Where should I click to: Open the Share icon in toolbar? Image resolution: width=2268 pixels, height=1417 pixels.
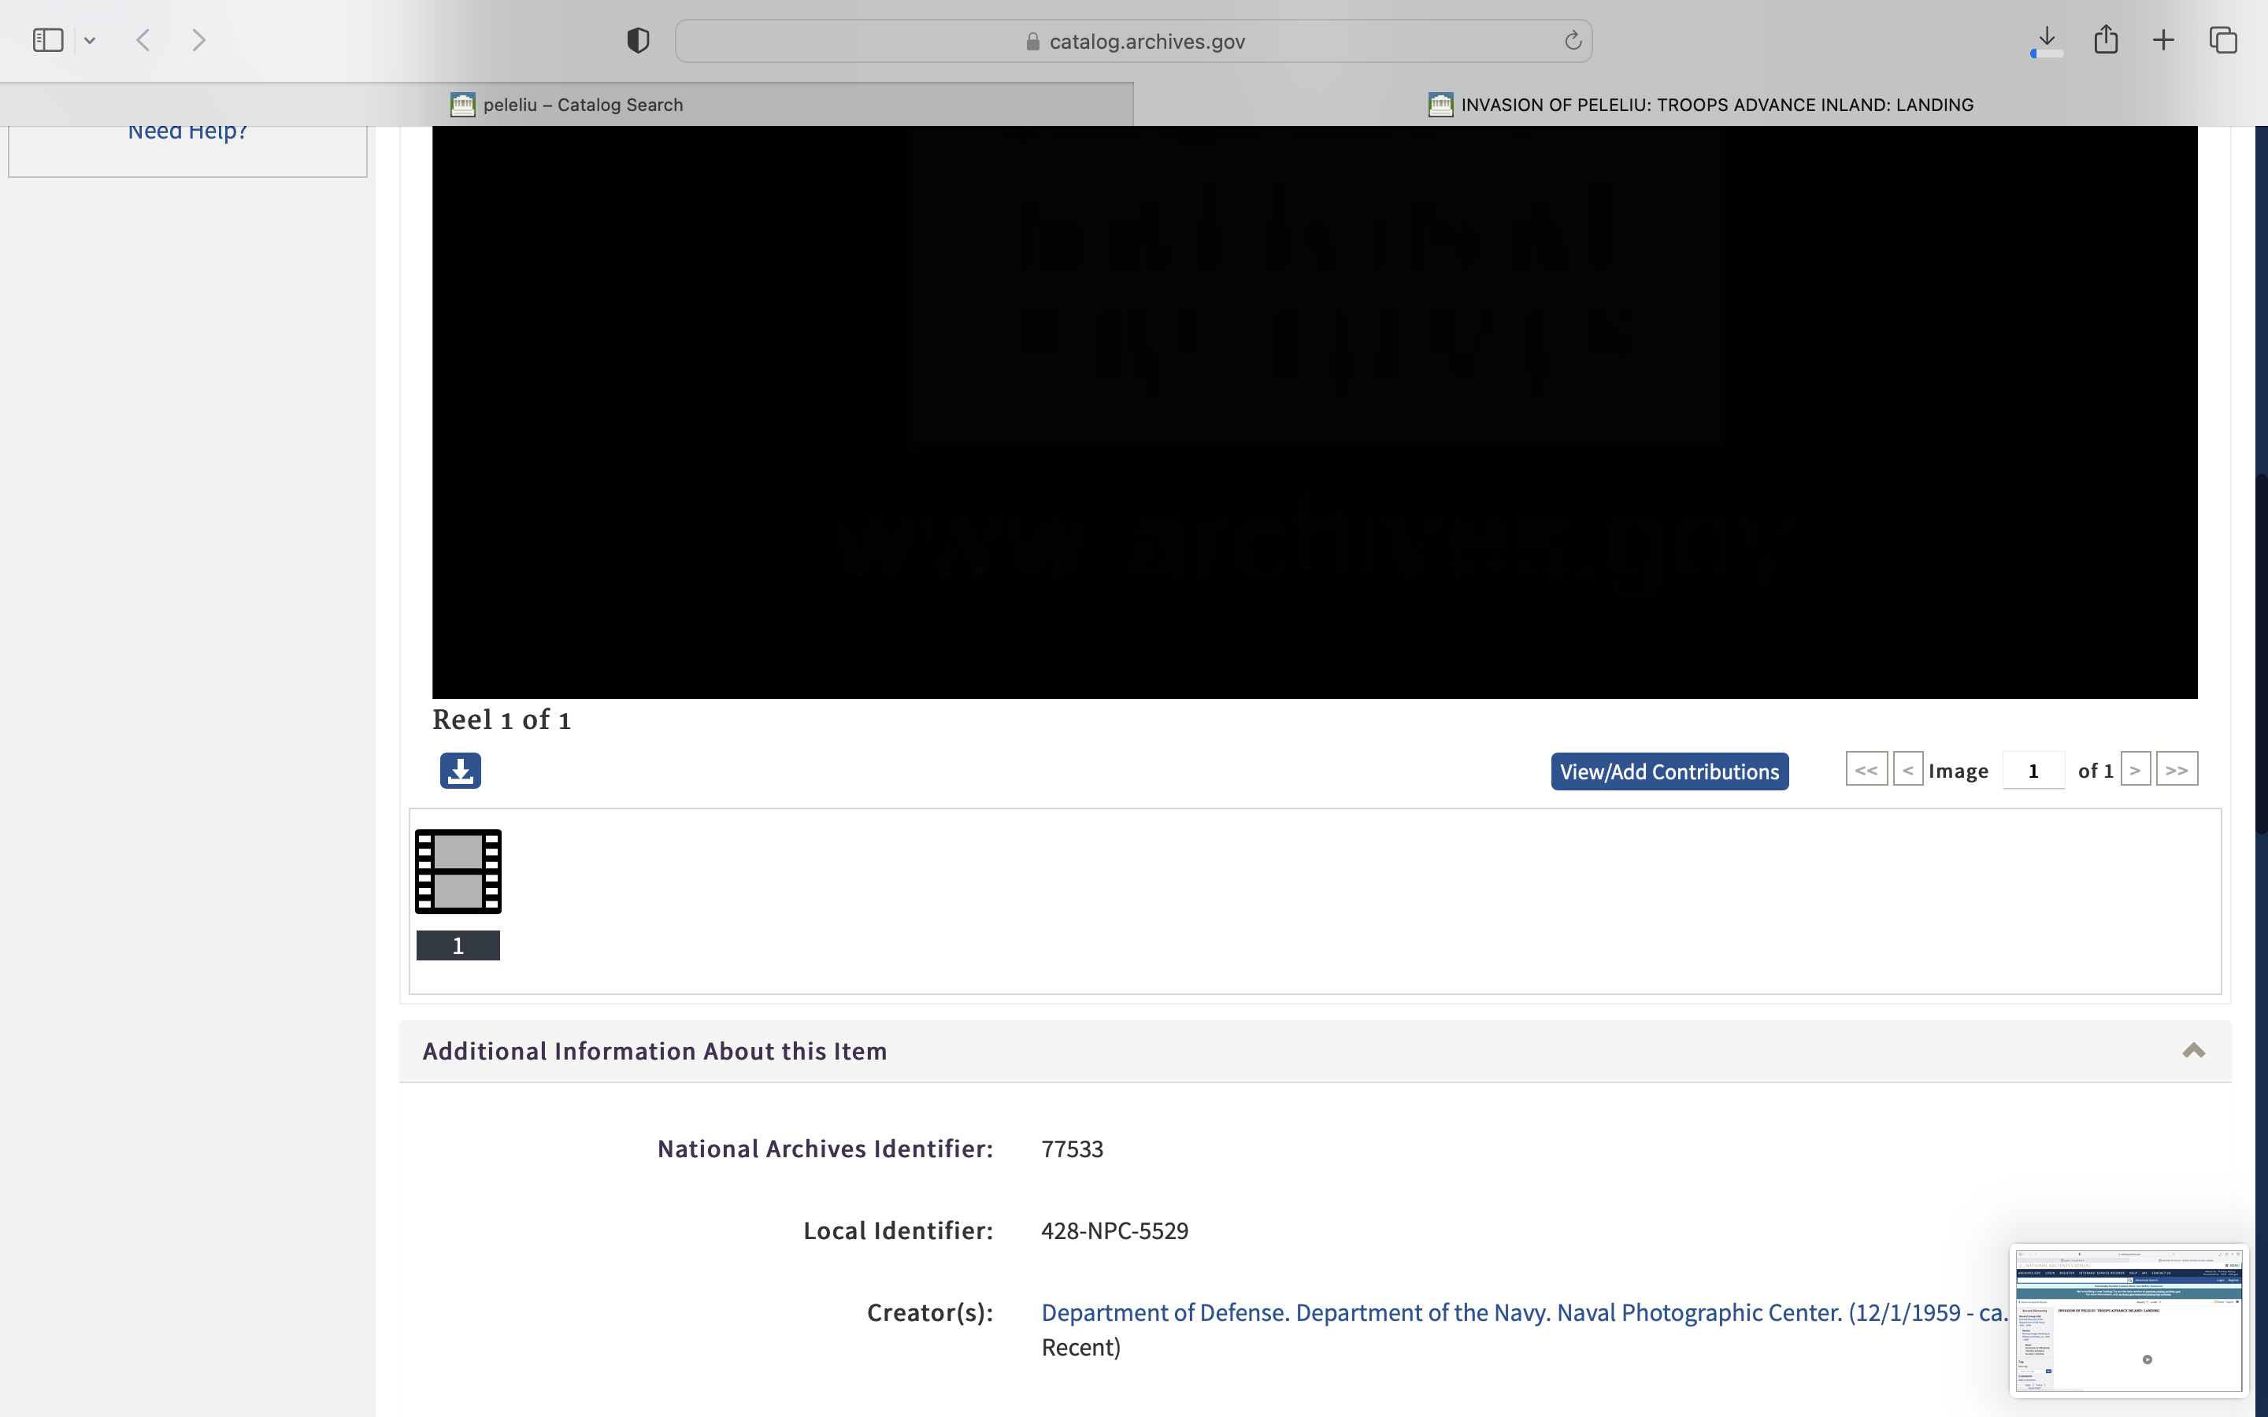[x=2106, y=40]
